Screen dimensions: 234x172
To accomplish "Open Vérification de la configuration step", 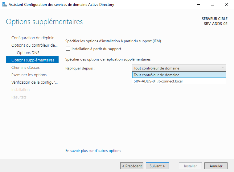I will (35, 82).
